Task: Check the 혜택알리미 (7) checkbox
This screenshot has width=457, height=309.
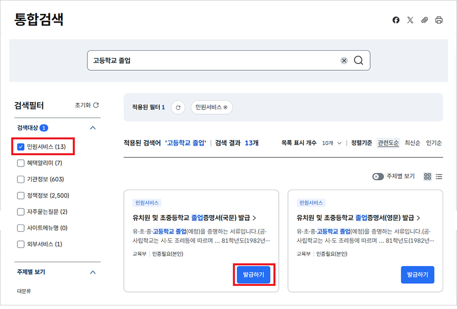Action: [x=21, y=163]
